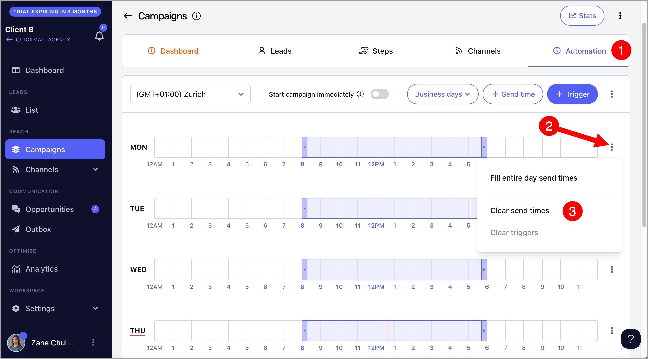
Task: Open the notifications bell
Action: pos(99,36)
